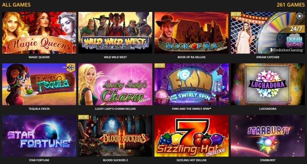This screenshot has width=307, height=164.
Task: Click the Finn and the Swirly Spin title
Action: click(192, 109)
